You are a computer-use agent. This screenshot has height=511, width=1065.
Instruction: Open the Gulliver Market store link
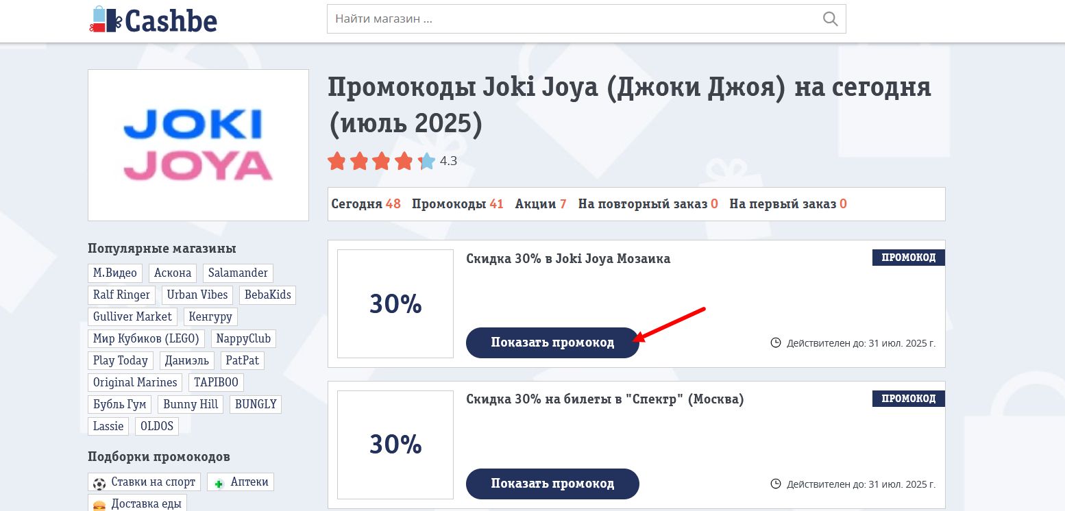tap(133, 316)
